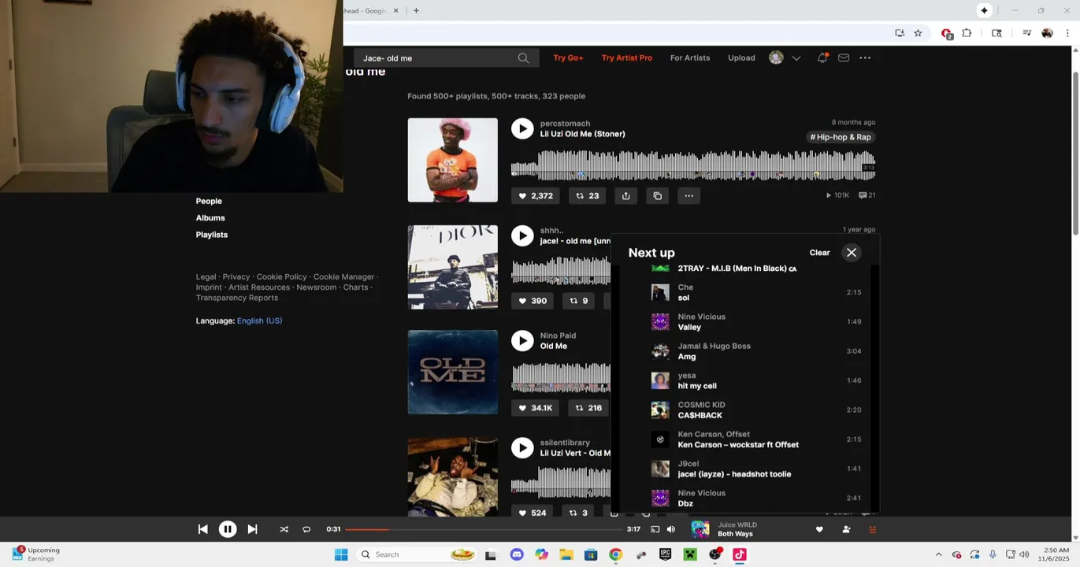Copy link of Lil Uzi Old Me (Stoner)
Image resolution: width=1080 pixels, height=567 pixels.
(x=658, y=196)
